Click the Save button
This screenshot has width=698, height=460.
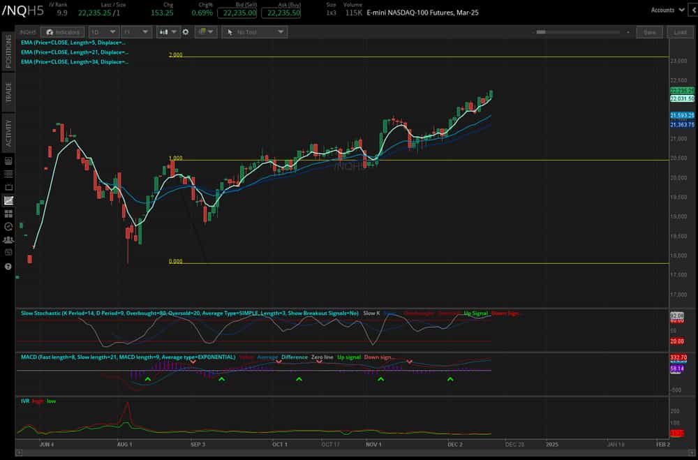point(650,31)
